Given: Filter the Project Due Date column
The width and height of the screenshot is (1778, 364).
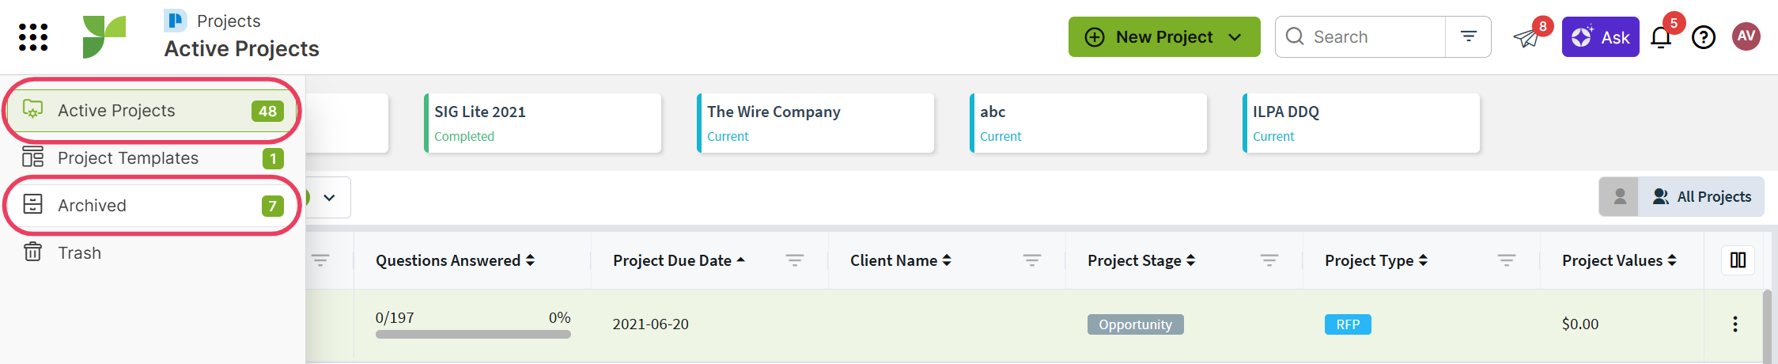Looking at the screenshot, I should 794,260.
